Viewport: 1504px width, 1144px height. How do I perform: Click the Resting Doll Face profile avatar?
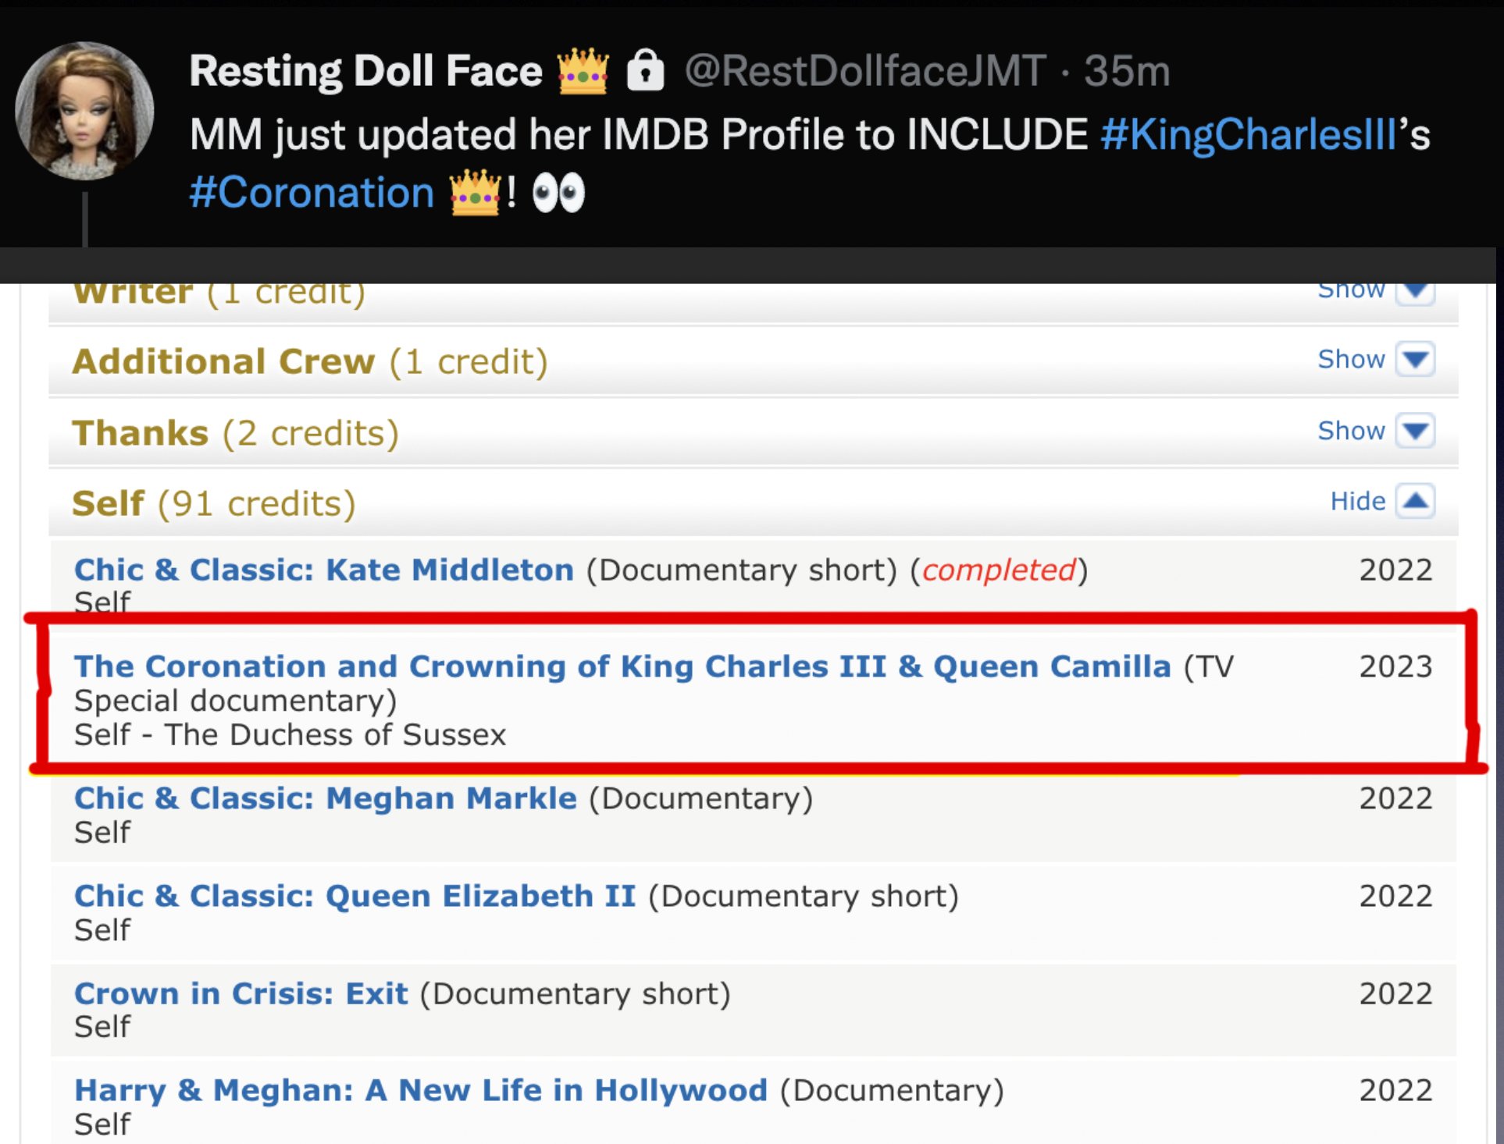[84, 111]
